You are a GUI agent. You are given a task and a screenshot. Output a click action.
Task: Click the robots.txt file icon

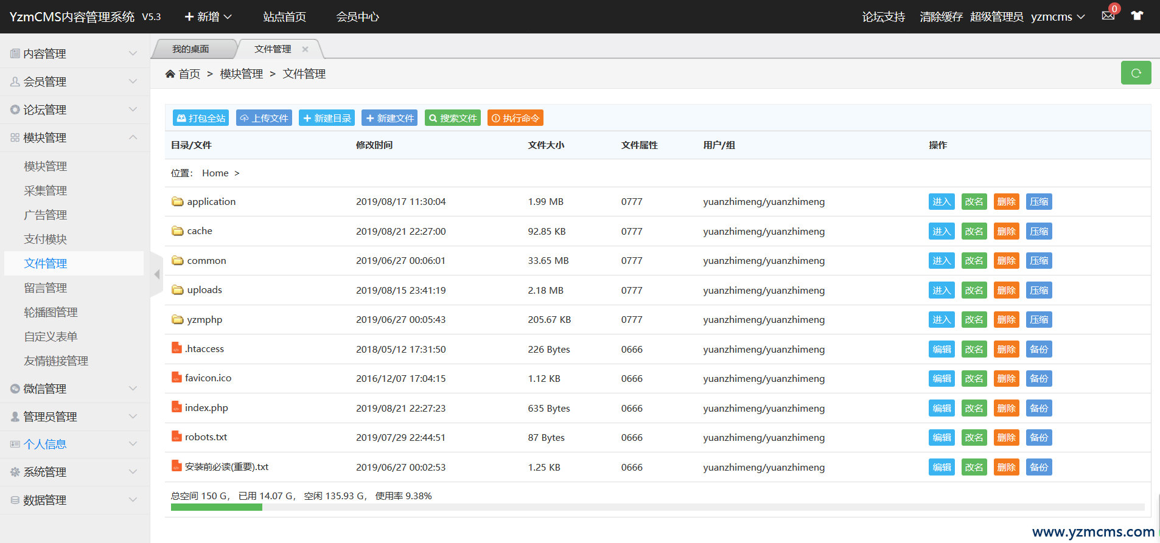click(176, 437)
